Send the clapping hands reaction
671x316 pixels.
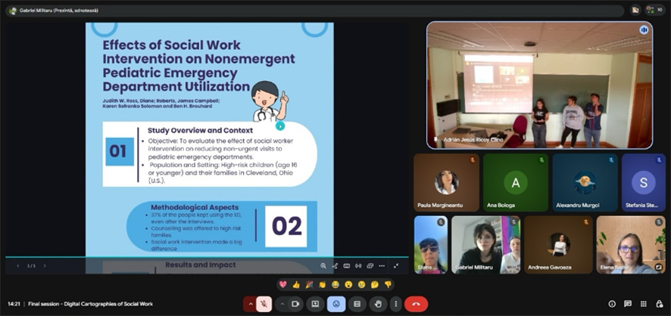click(x=322, y=284)
